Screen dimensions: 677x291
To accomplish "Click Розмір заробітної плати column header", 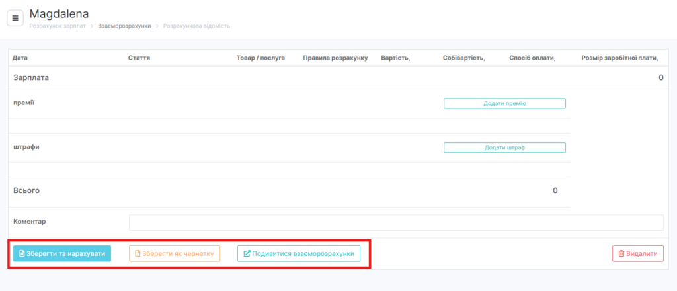I will (x=619, y=58).
